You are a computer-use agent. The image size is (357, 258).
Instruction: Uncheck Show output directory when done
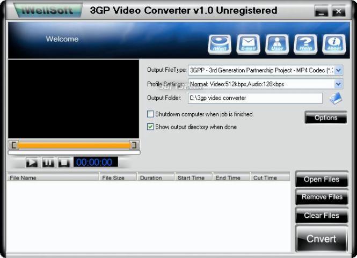click(150, 127)
